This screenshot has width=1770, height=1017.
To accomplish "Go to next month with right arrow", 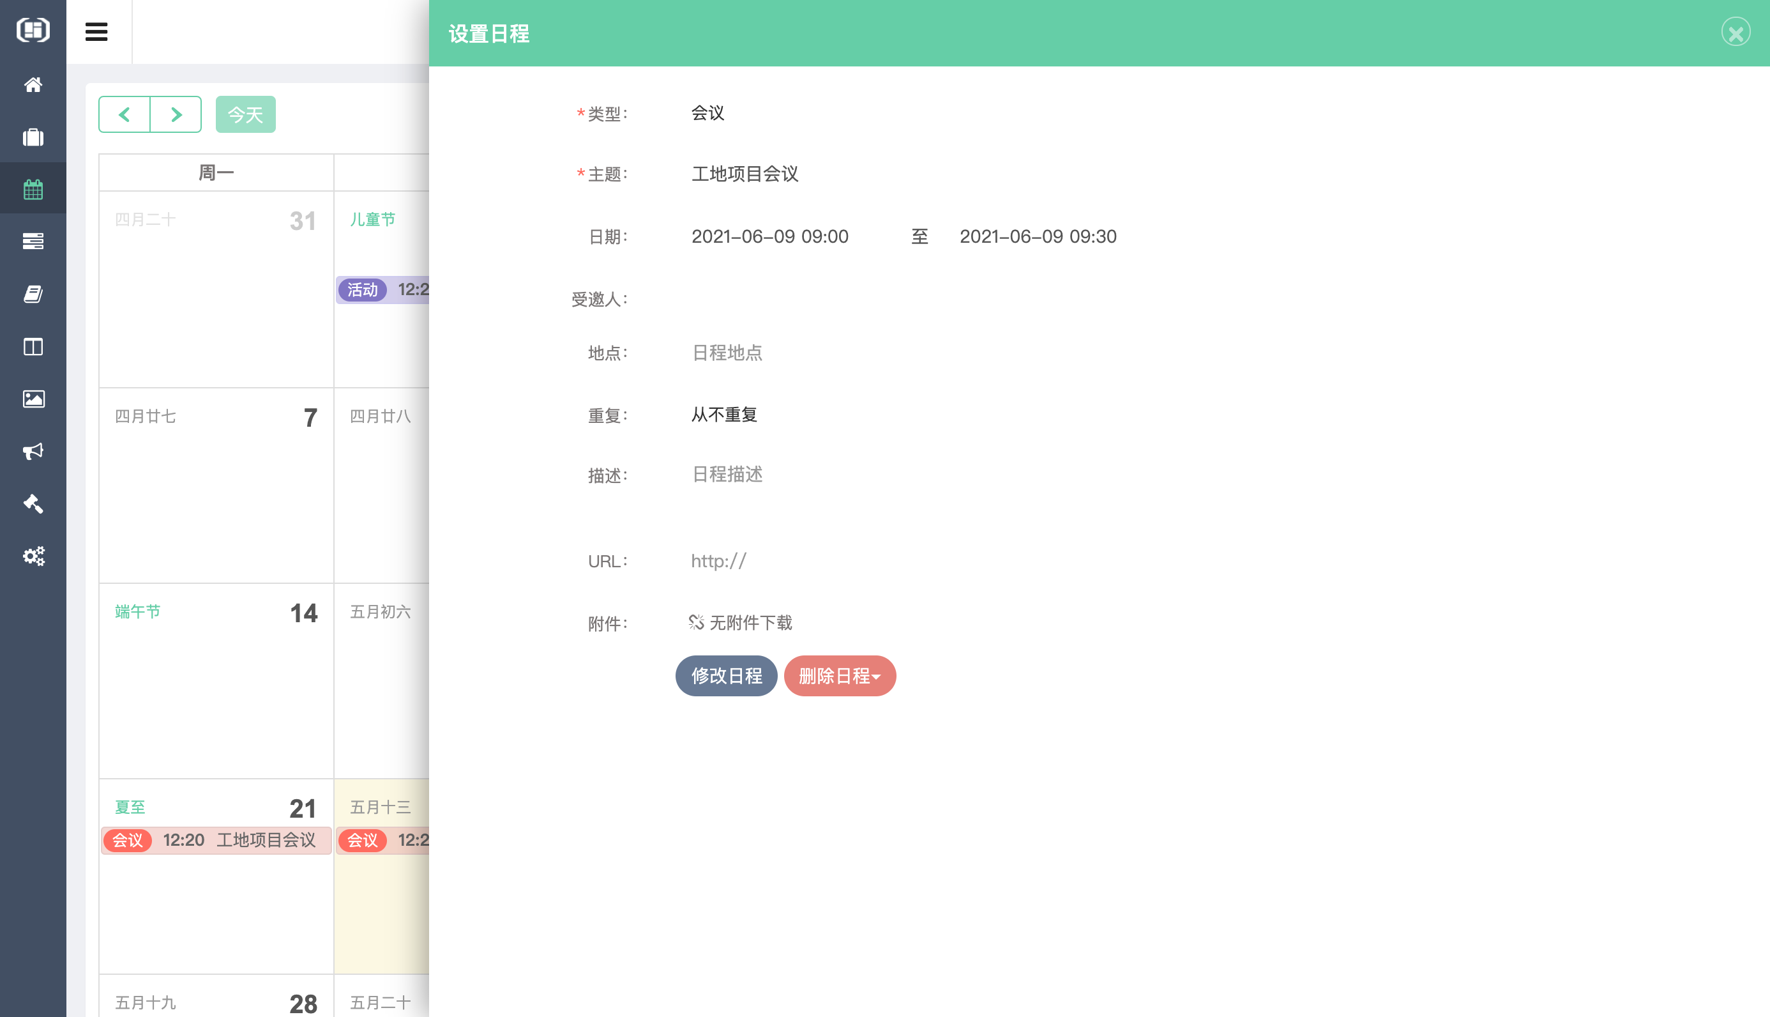I will coord(176,114).
